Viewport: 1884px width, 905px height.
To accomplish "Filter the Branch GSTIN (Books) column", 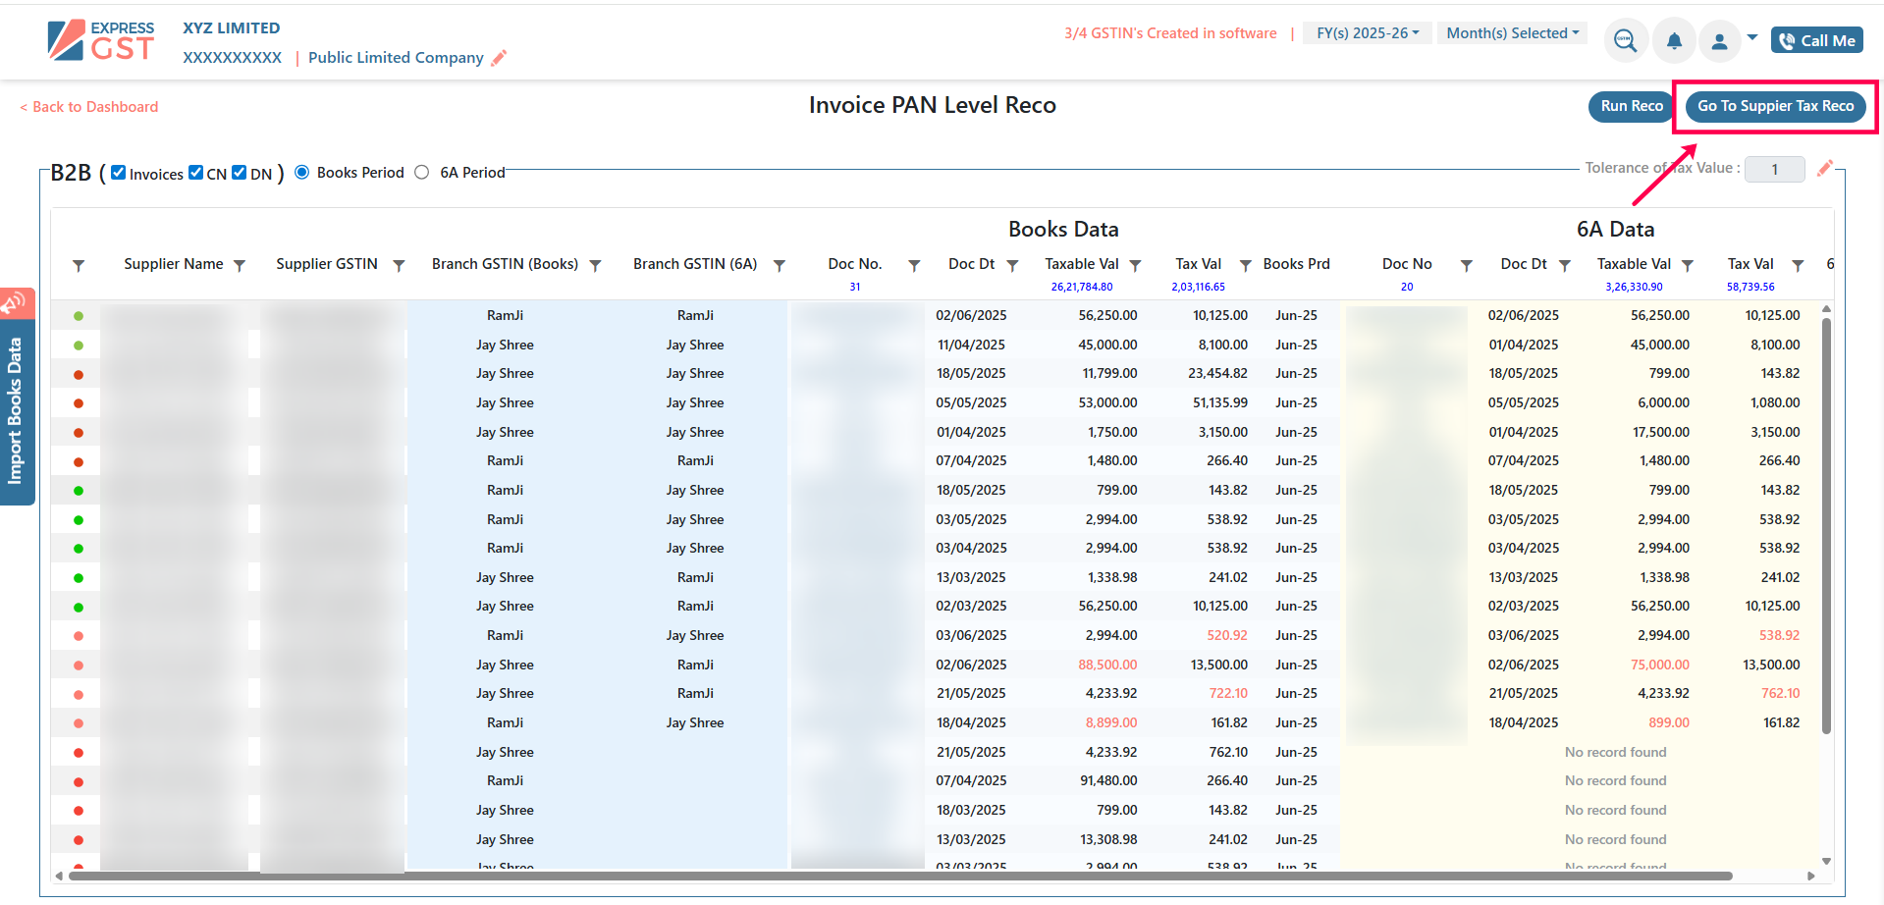I will click(x=595, y=265).
